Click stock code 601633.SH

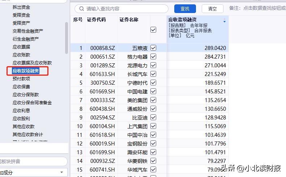(102, 74)
